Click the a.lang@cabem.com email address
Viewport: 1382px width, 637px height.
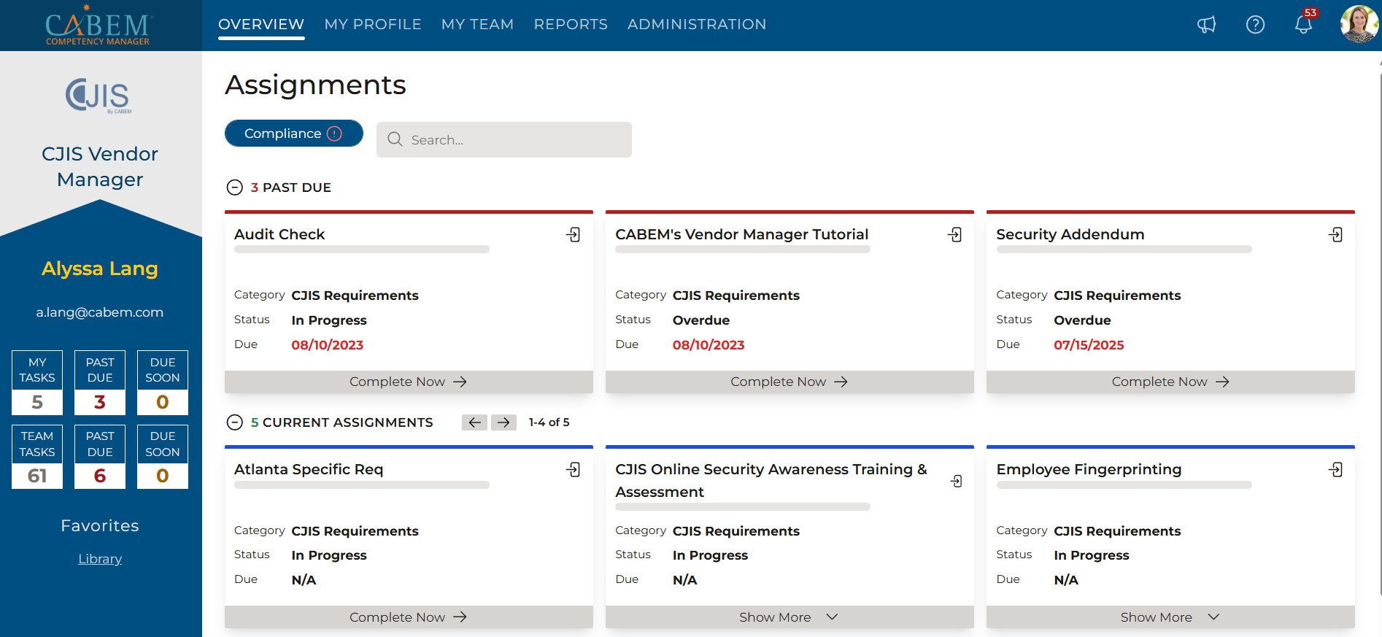100,312
